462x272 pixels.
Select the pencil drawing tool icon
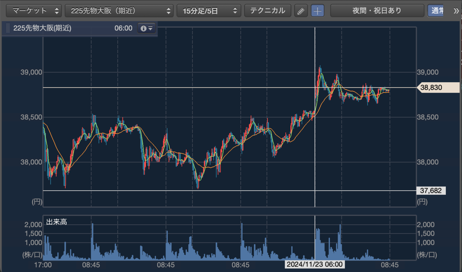(301, 11)
